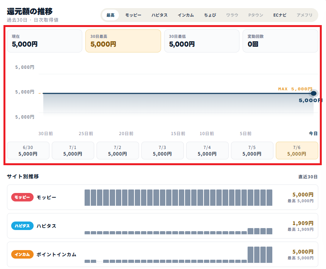Image resolution: width=326 pixels, height=269 pixels.
Task: Select the 最高 tab
Action: 110,15
